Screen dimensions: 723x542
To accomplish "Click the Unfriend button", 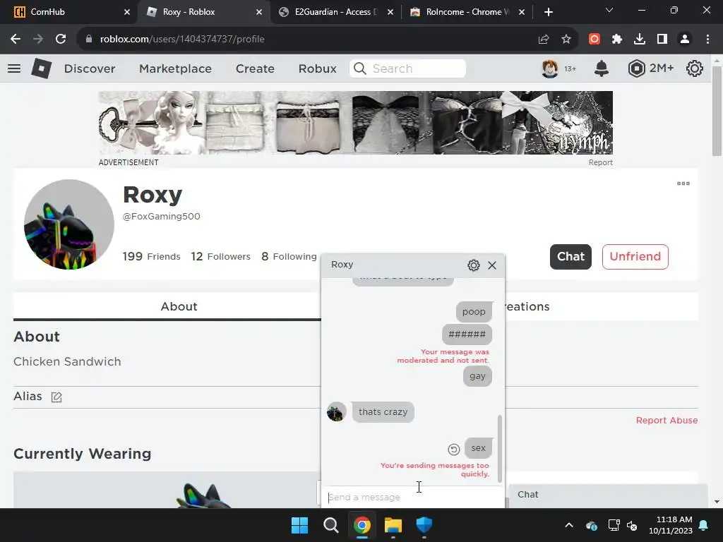I will 635,257.
